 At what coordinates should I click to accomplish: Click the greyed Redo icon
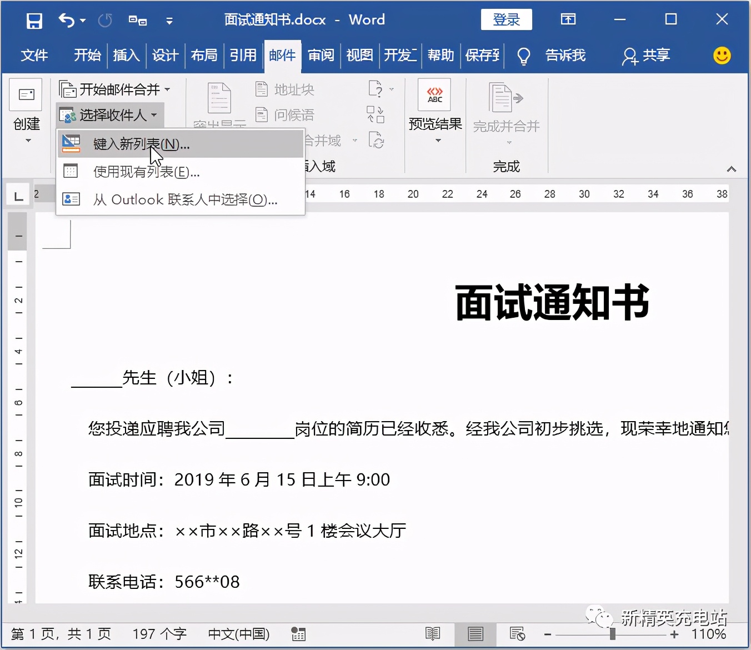tap(105, 21)
